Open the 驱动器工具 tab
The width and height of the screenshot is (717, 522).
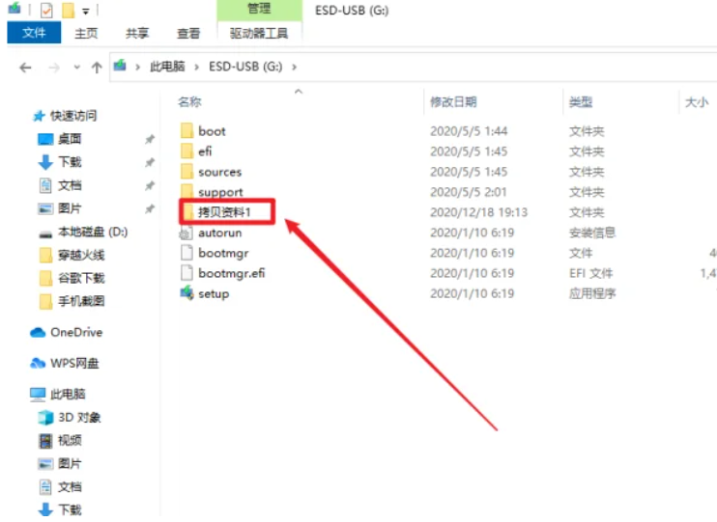pos(259,33)
